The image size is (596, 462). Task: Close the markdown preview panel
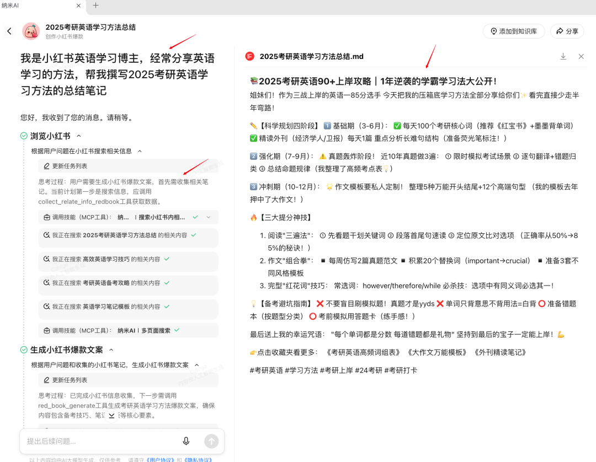[x=581, y=56]
